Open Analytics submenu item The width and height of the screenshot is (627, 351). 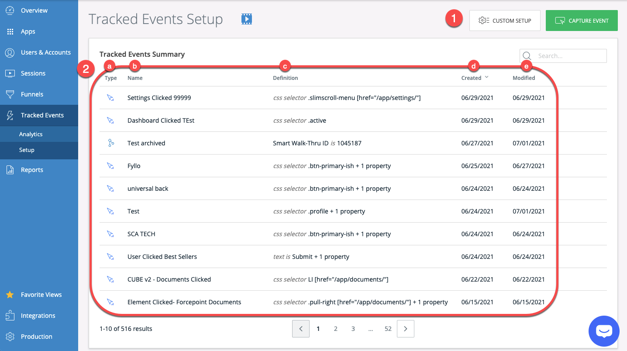click(39, 134)
